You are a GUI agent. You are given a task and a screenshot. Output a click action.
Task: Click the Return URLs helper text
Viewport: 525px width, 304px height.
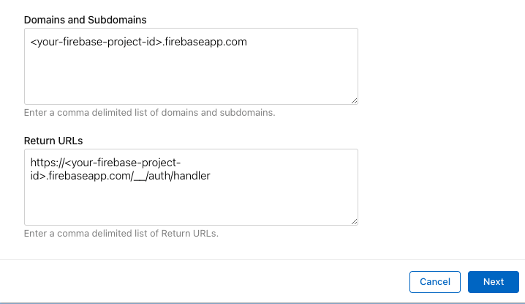coord(121,234)
